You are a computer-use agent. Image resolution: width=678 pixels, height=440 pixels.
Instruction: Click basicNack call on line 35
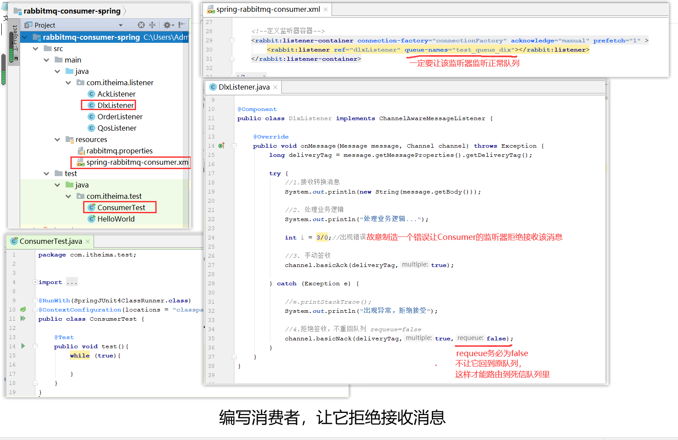[334, 339]
